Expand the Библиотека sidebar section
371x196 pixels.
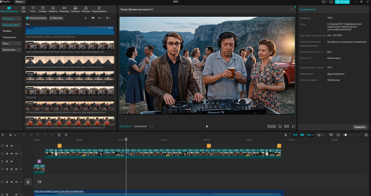[11, 50]
